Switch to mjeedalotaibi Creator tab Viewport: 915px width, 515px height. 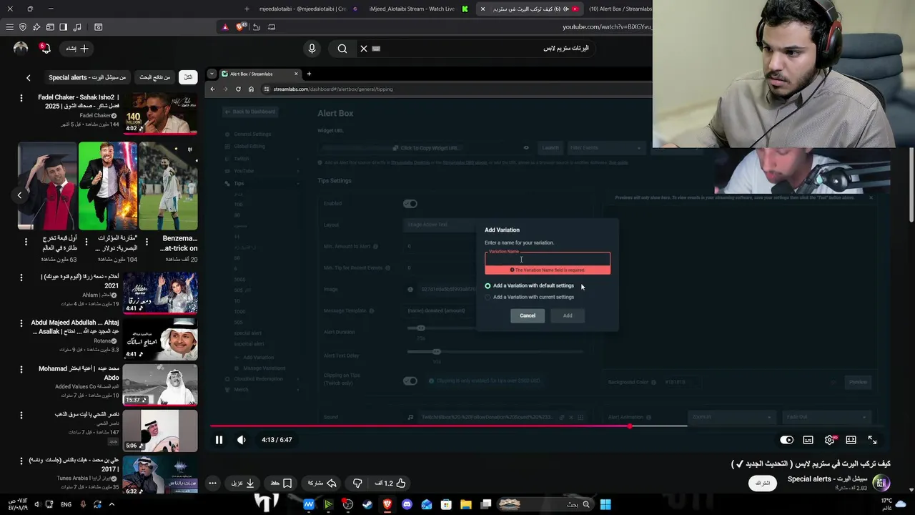tap(302, 9)
